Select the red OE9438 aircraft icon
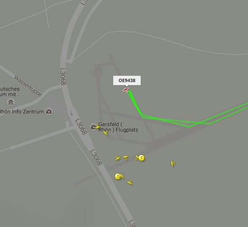The height and width of the screenshot is (227, 248). 126,90
